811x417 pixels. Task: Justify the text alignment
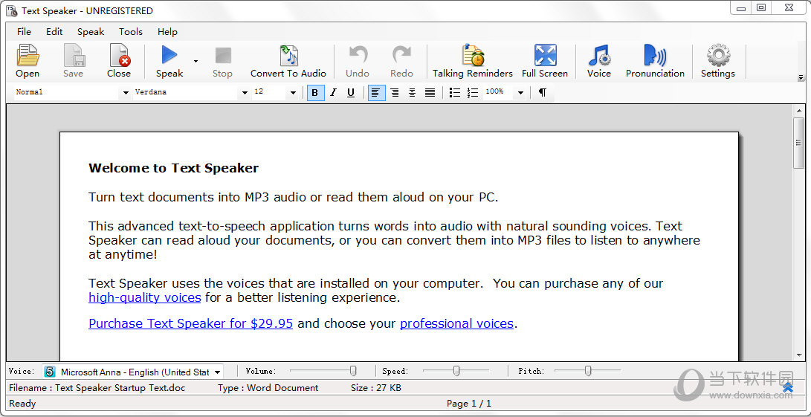(x=430, y=93)
